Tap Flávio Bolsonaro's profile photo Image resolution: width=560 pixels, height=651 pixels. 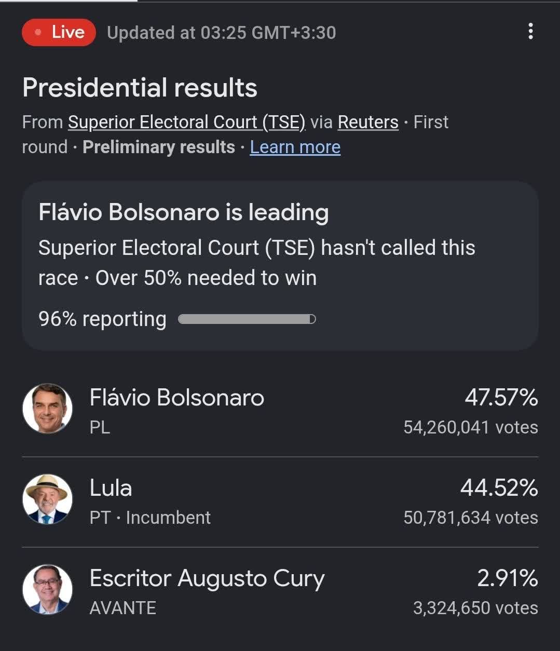(x=47, y=409)
